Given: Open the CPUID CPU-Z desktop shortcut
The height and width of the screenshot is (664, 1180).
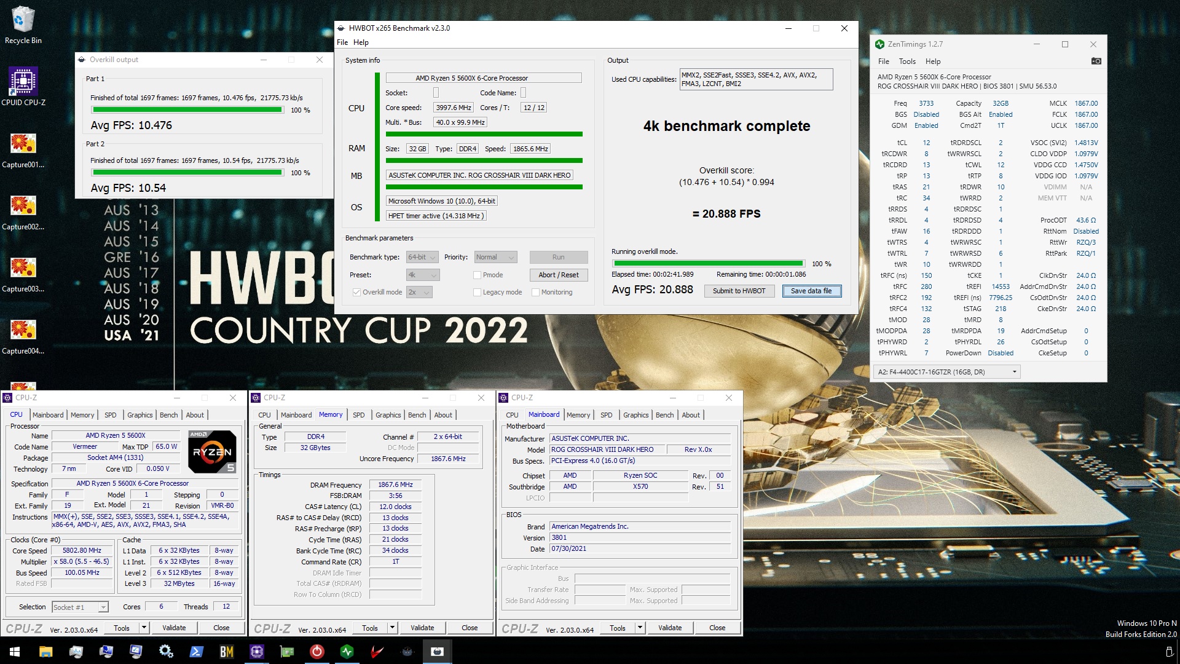Looking at the screenshot, I should pos(23,87).
